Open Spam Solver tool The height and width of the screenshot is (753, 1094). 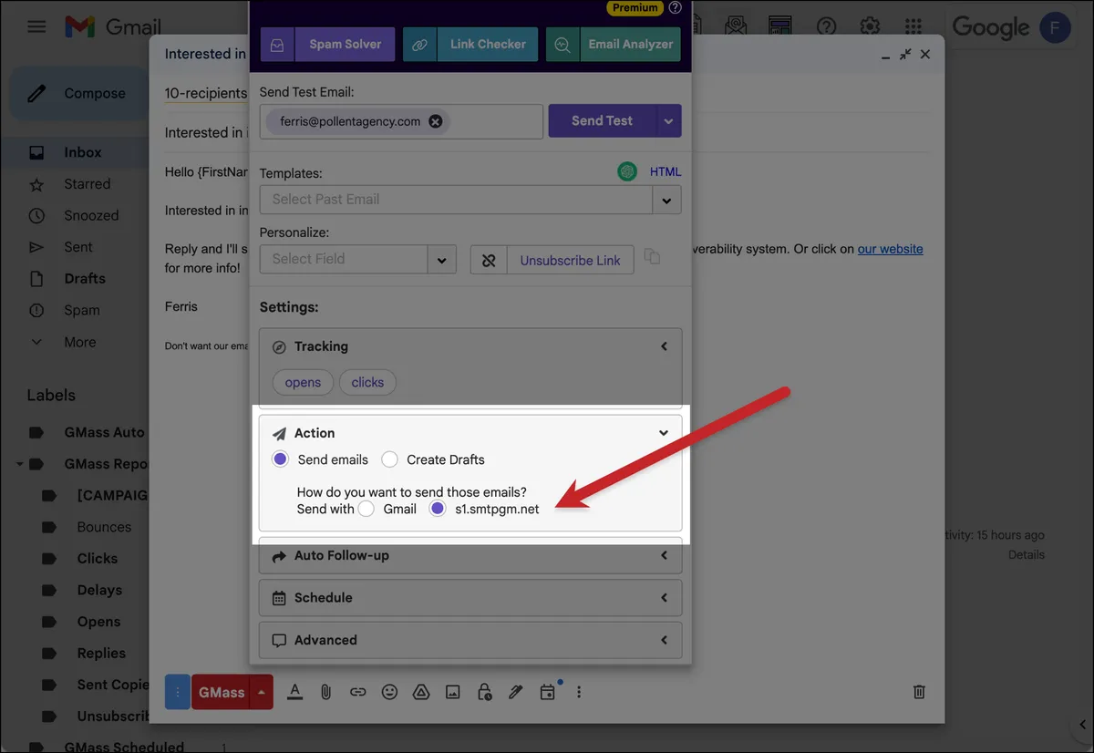point(328,44)
